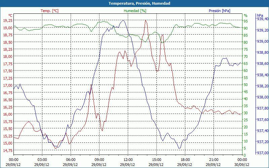
Task: Click temperature axis value 15,75
Action: [8, 121]
